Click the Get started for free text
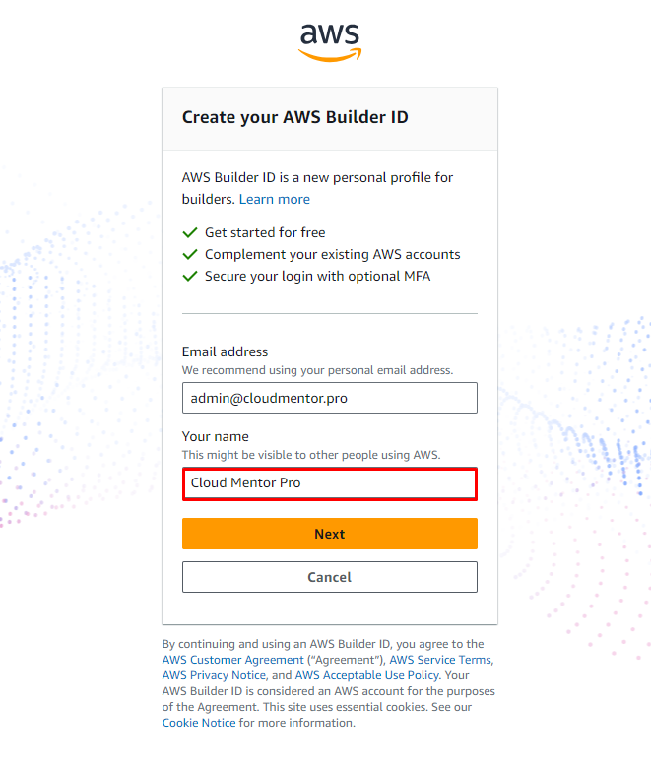This screenshot has width=651, height=766. [265, 233]
